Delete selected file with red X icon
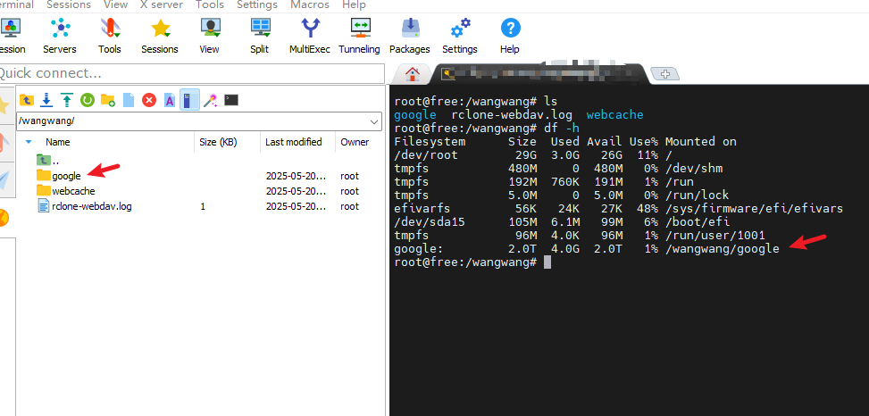The width and height of the screenshot is (869, 416). coord(149,100)
